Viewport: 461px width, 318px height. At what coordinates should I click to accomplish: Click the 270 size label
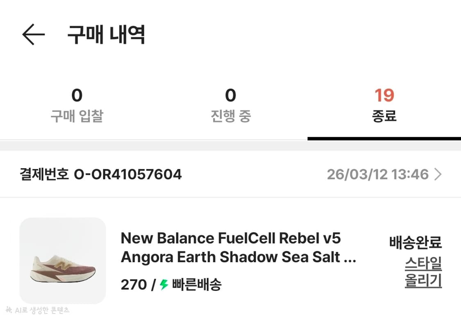[x=133, y=284]
